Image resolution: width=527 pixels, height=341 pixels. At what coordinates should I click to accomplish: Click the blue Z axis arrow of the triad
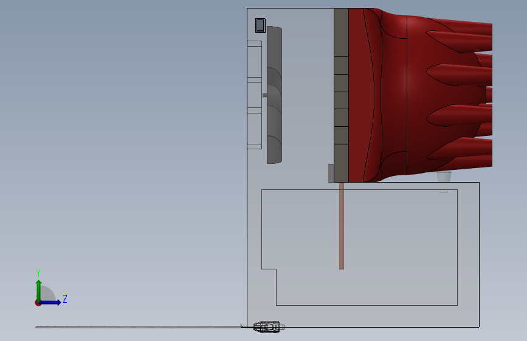(50, 302)
